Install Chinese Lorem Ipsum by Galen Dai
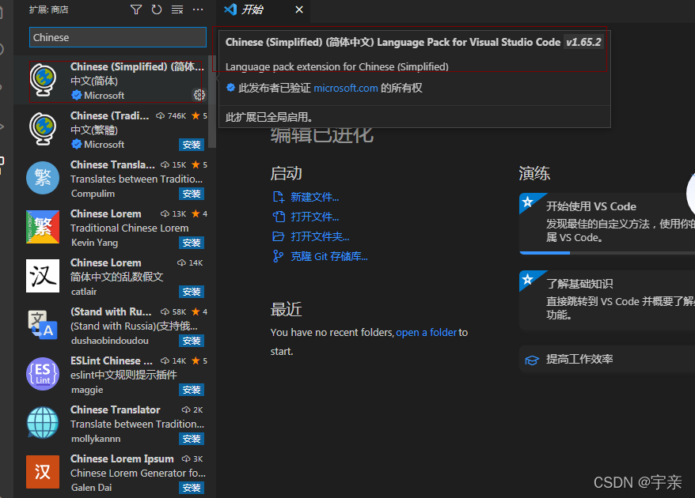The image size is (695, 498). tap(192, 488)
